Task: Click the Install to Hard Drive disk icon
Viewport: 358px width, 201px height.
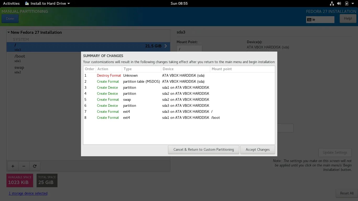Action: [27, 3]
